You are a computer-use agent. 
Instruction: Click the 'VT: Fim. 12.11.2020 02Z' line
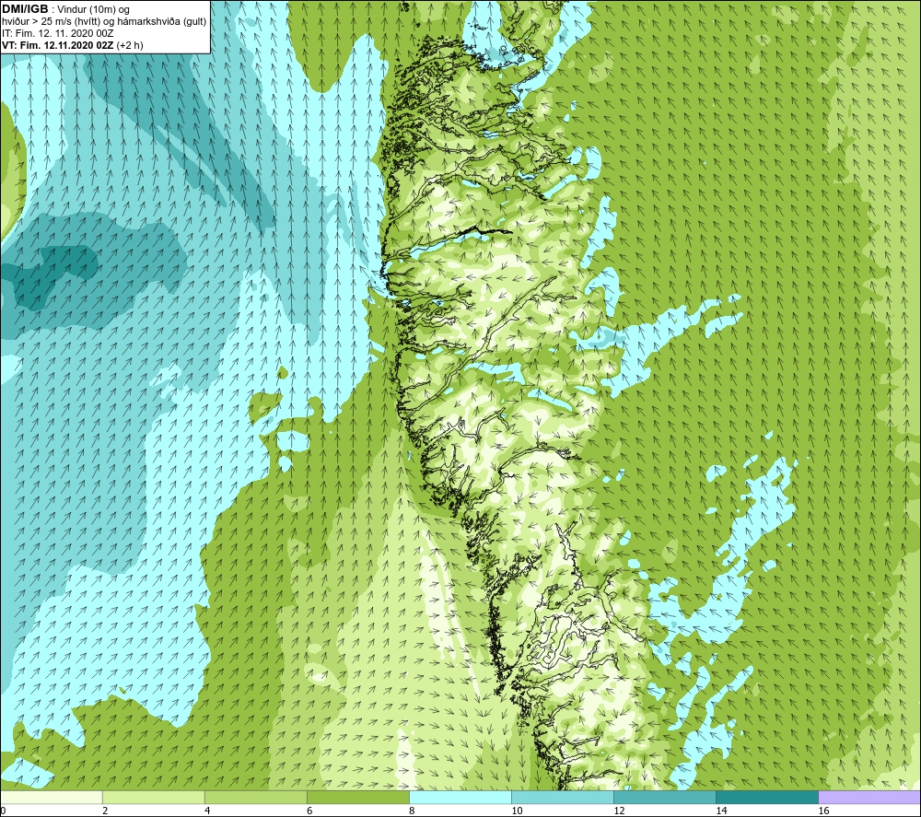click(58, 45)
